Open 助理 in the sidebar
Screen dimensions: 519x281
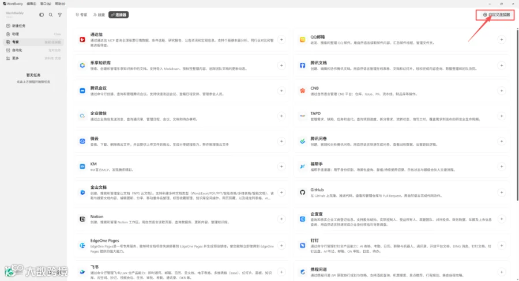point(33,34)
